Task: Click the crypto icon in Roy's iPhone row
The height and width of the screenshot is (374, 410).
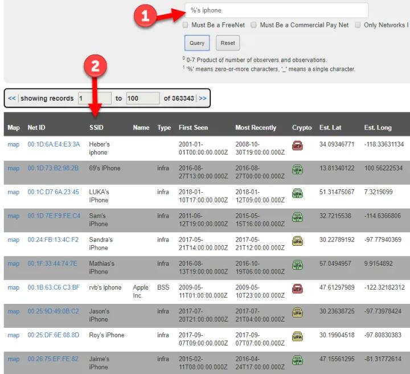Action: (x=297, y=336)
